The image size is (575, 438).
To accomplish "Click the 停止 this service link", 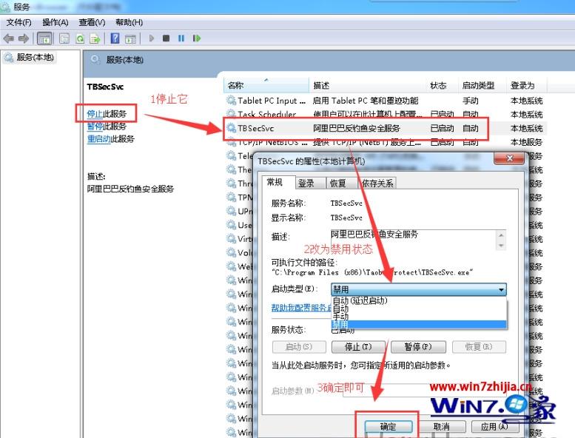I will 95,114.
